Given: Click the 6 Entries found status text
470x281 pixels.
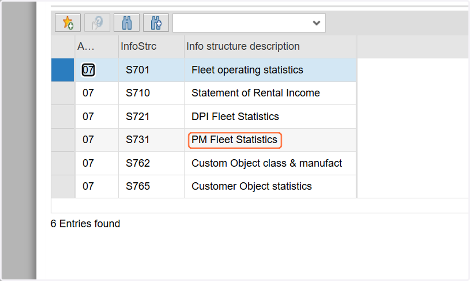Looking at the screenshot, I should [85, 224].
